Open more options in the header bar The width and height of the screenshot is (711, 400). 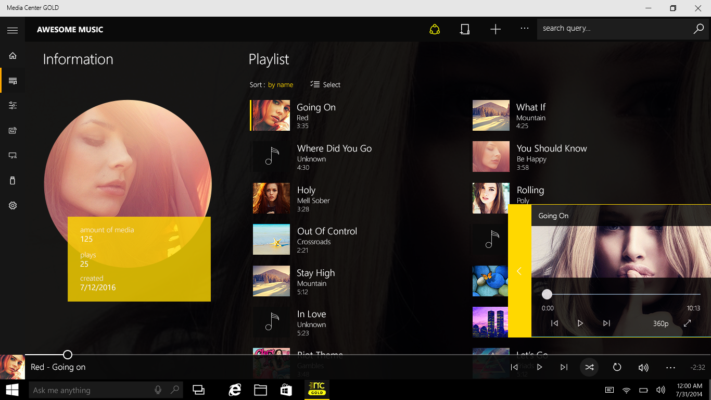click(x=525, y=29)
